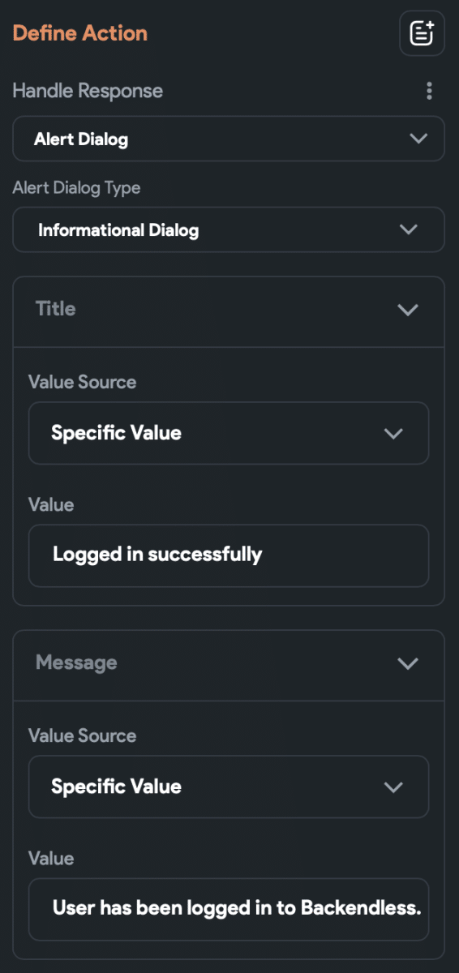The width and height of the screenshot is (459, 973).
Task: Collapse the Title section using its chevron
Action: 408,309
